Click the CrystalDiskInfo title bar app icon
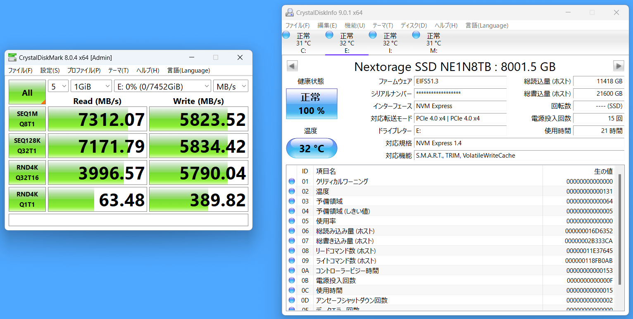This screenshot has height=319, width=633. click(x=290, y=13)
